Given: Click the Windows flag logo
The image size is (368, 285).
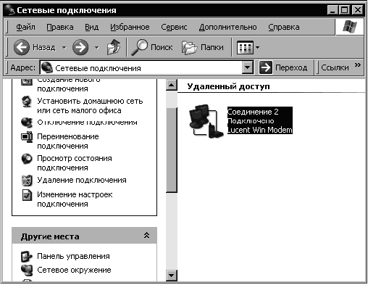Looking at the screenshot, I should coord(349,27).
